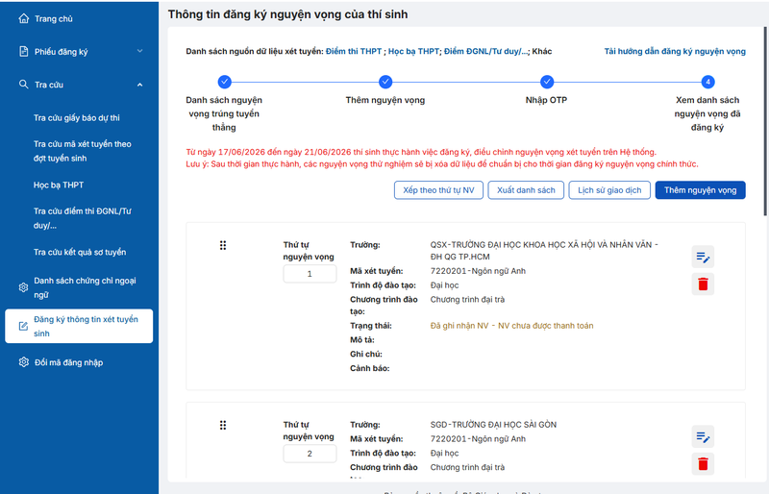Click Xếp theo thứ tự NV button
Image resolution: width=769 pixels, height=494 pixels.
(x=438, y=190)
